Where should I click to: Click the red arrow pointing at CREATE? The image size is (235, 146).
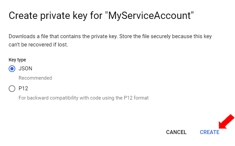point(227,121)
